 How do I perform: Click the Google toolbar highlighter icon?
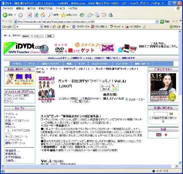(x=144, y=27)
